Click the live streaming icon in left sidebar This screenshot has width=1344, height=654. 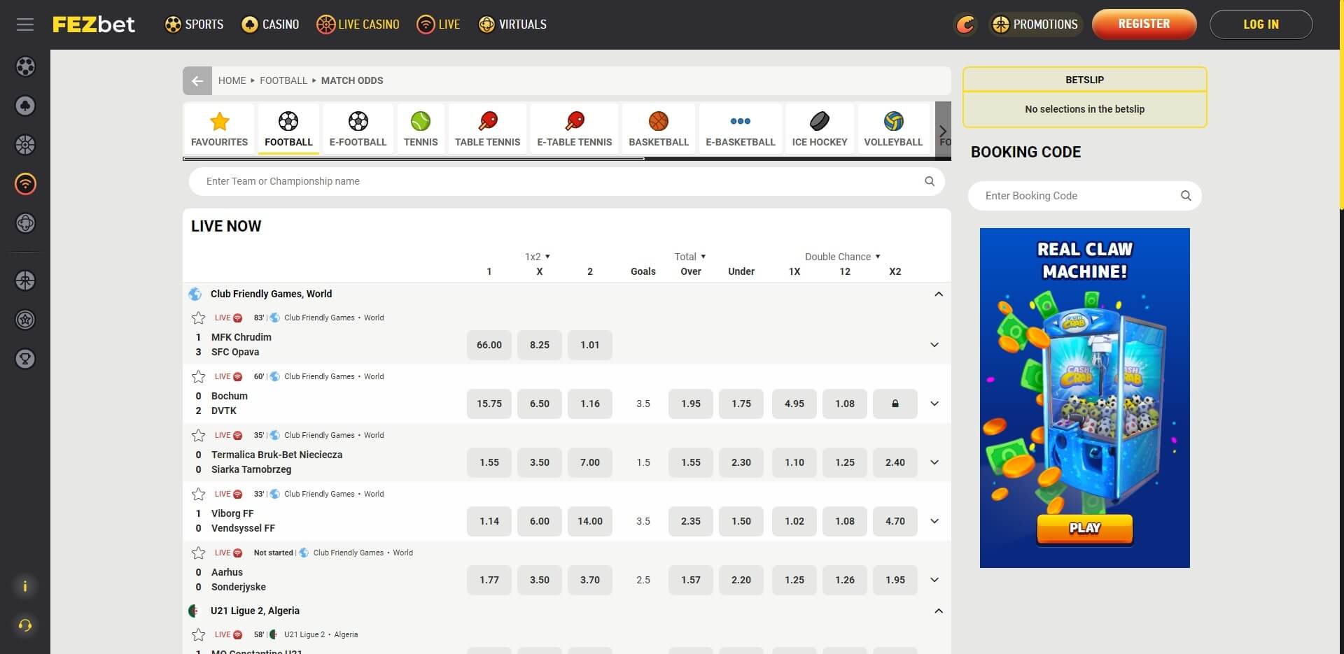[25, 184]
